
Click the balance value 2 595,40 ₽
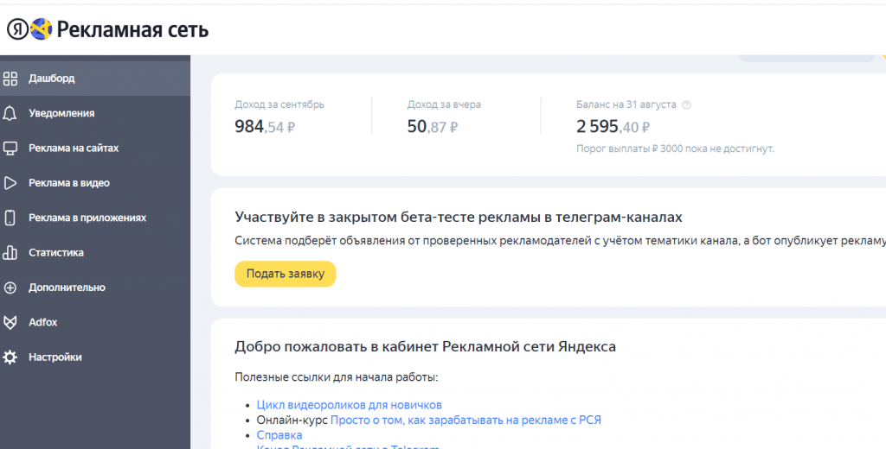point(613,127)
